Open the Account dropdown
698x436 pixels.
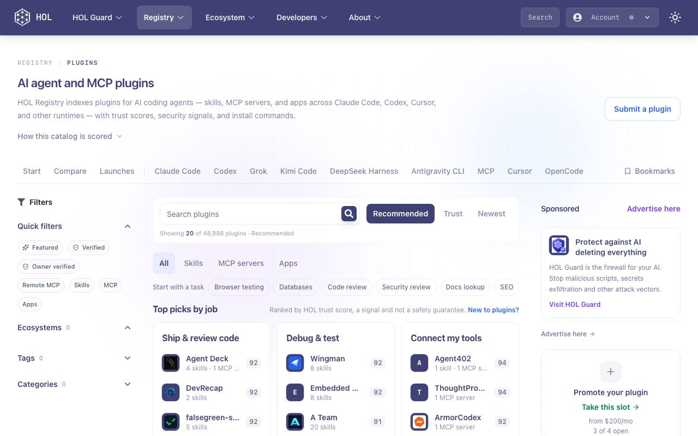[612, 17]
